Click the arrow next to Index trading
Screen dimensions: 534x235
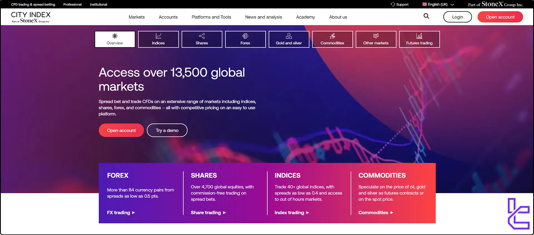[x=308, y=212]
